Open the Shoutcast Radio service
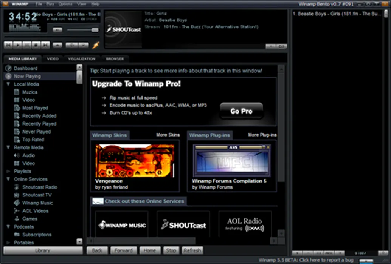The height and width of the screenshot is (264, 391). point(40,187)
